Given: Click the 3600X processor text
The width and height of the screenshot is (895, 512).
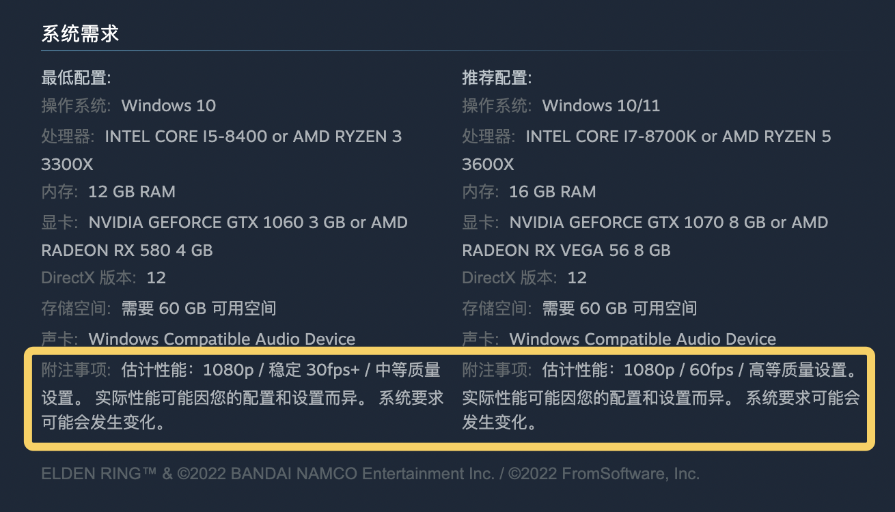Looking at the screenshot, I should click(x=488, y=165).
